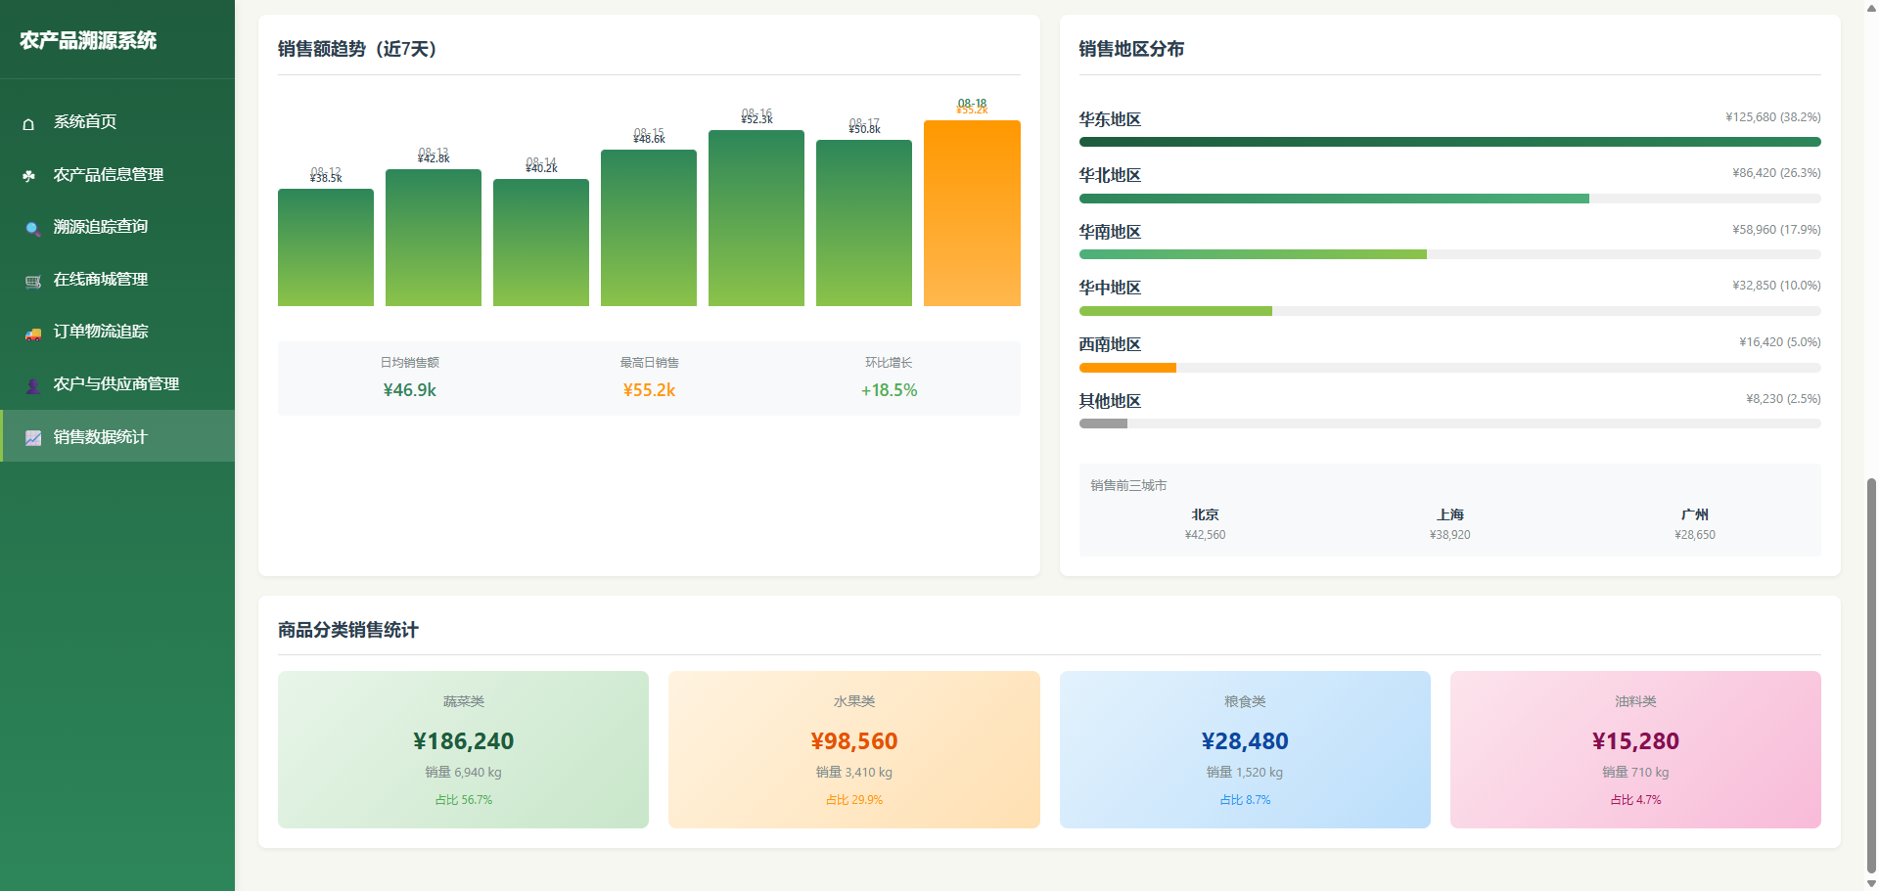Click the cart icon beside 在线商城管理
Viewport: 1879px width, 891px height.
(x=32, y=281)
